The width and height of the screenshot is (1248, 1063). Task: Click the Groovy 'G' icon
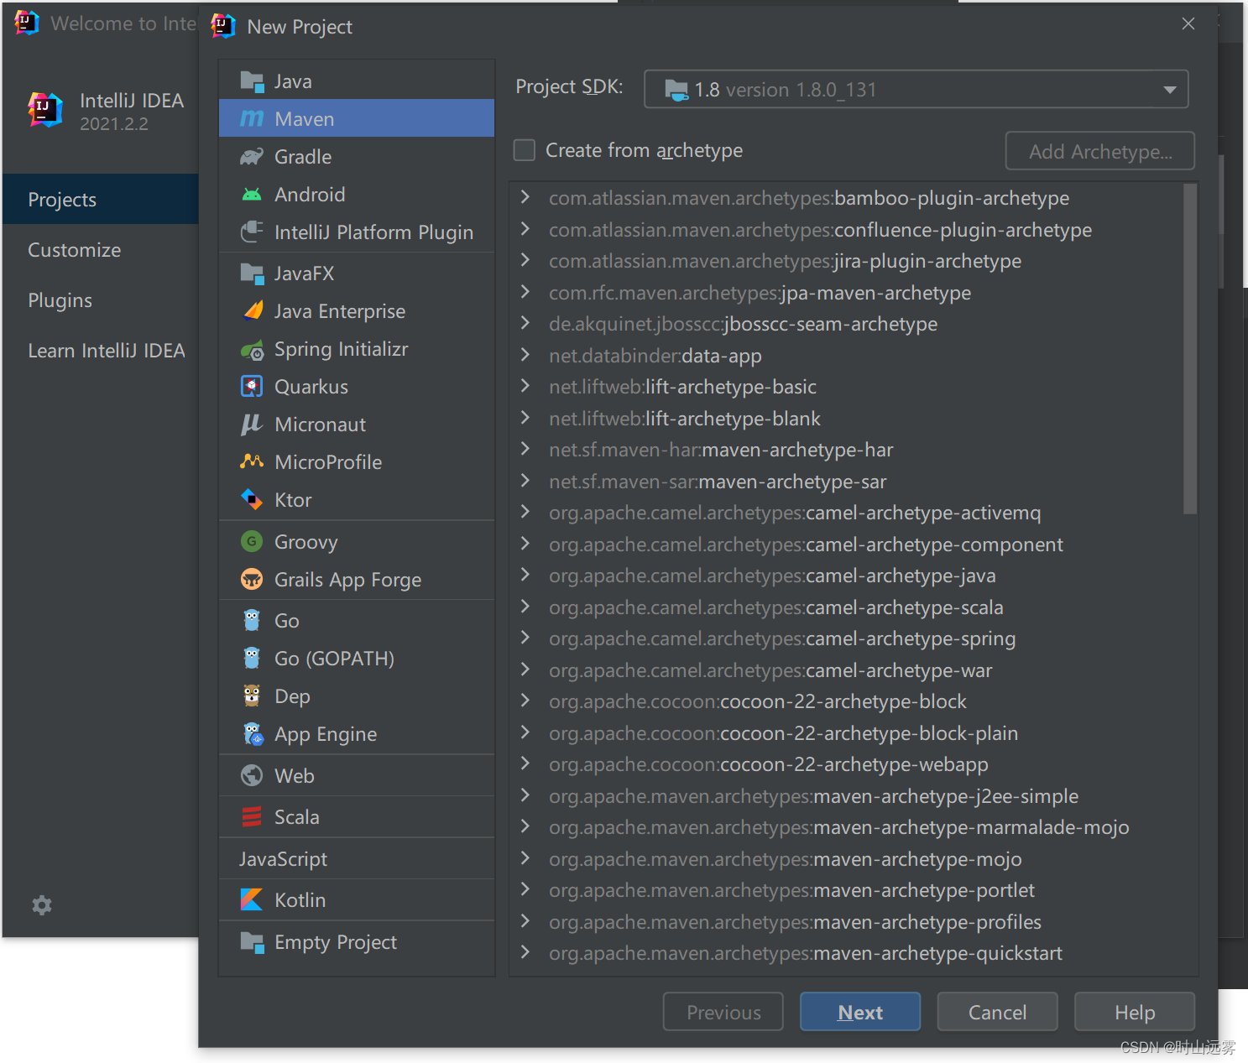point(252,542)
